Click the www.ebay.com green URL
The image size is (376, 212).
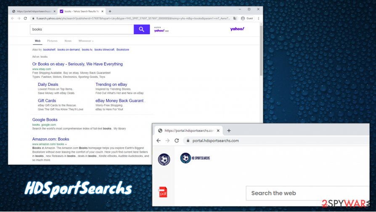tap(42, 69)
